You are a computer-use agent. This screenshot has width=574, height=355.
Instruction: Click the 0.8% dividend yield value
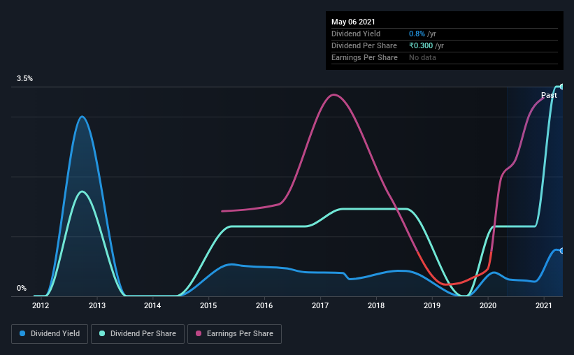point(417,34)
